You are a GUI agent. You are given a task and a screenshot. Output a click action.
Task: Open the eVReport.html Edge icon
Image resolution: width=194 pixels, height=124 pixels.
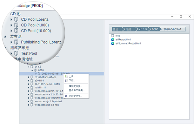tap(113, 39)
